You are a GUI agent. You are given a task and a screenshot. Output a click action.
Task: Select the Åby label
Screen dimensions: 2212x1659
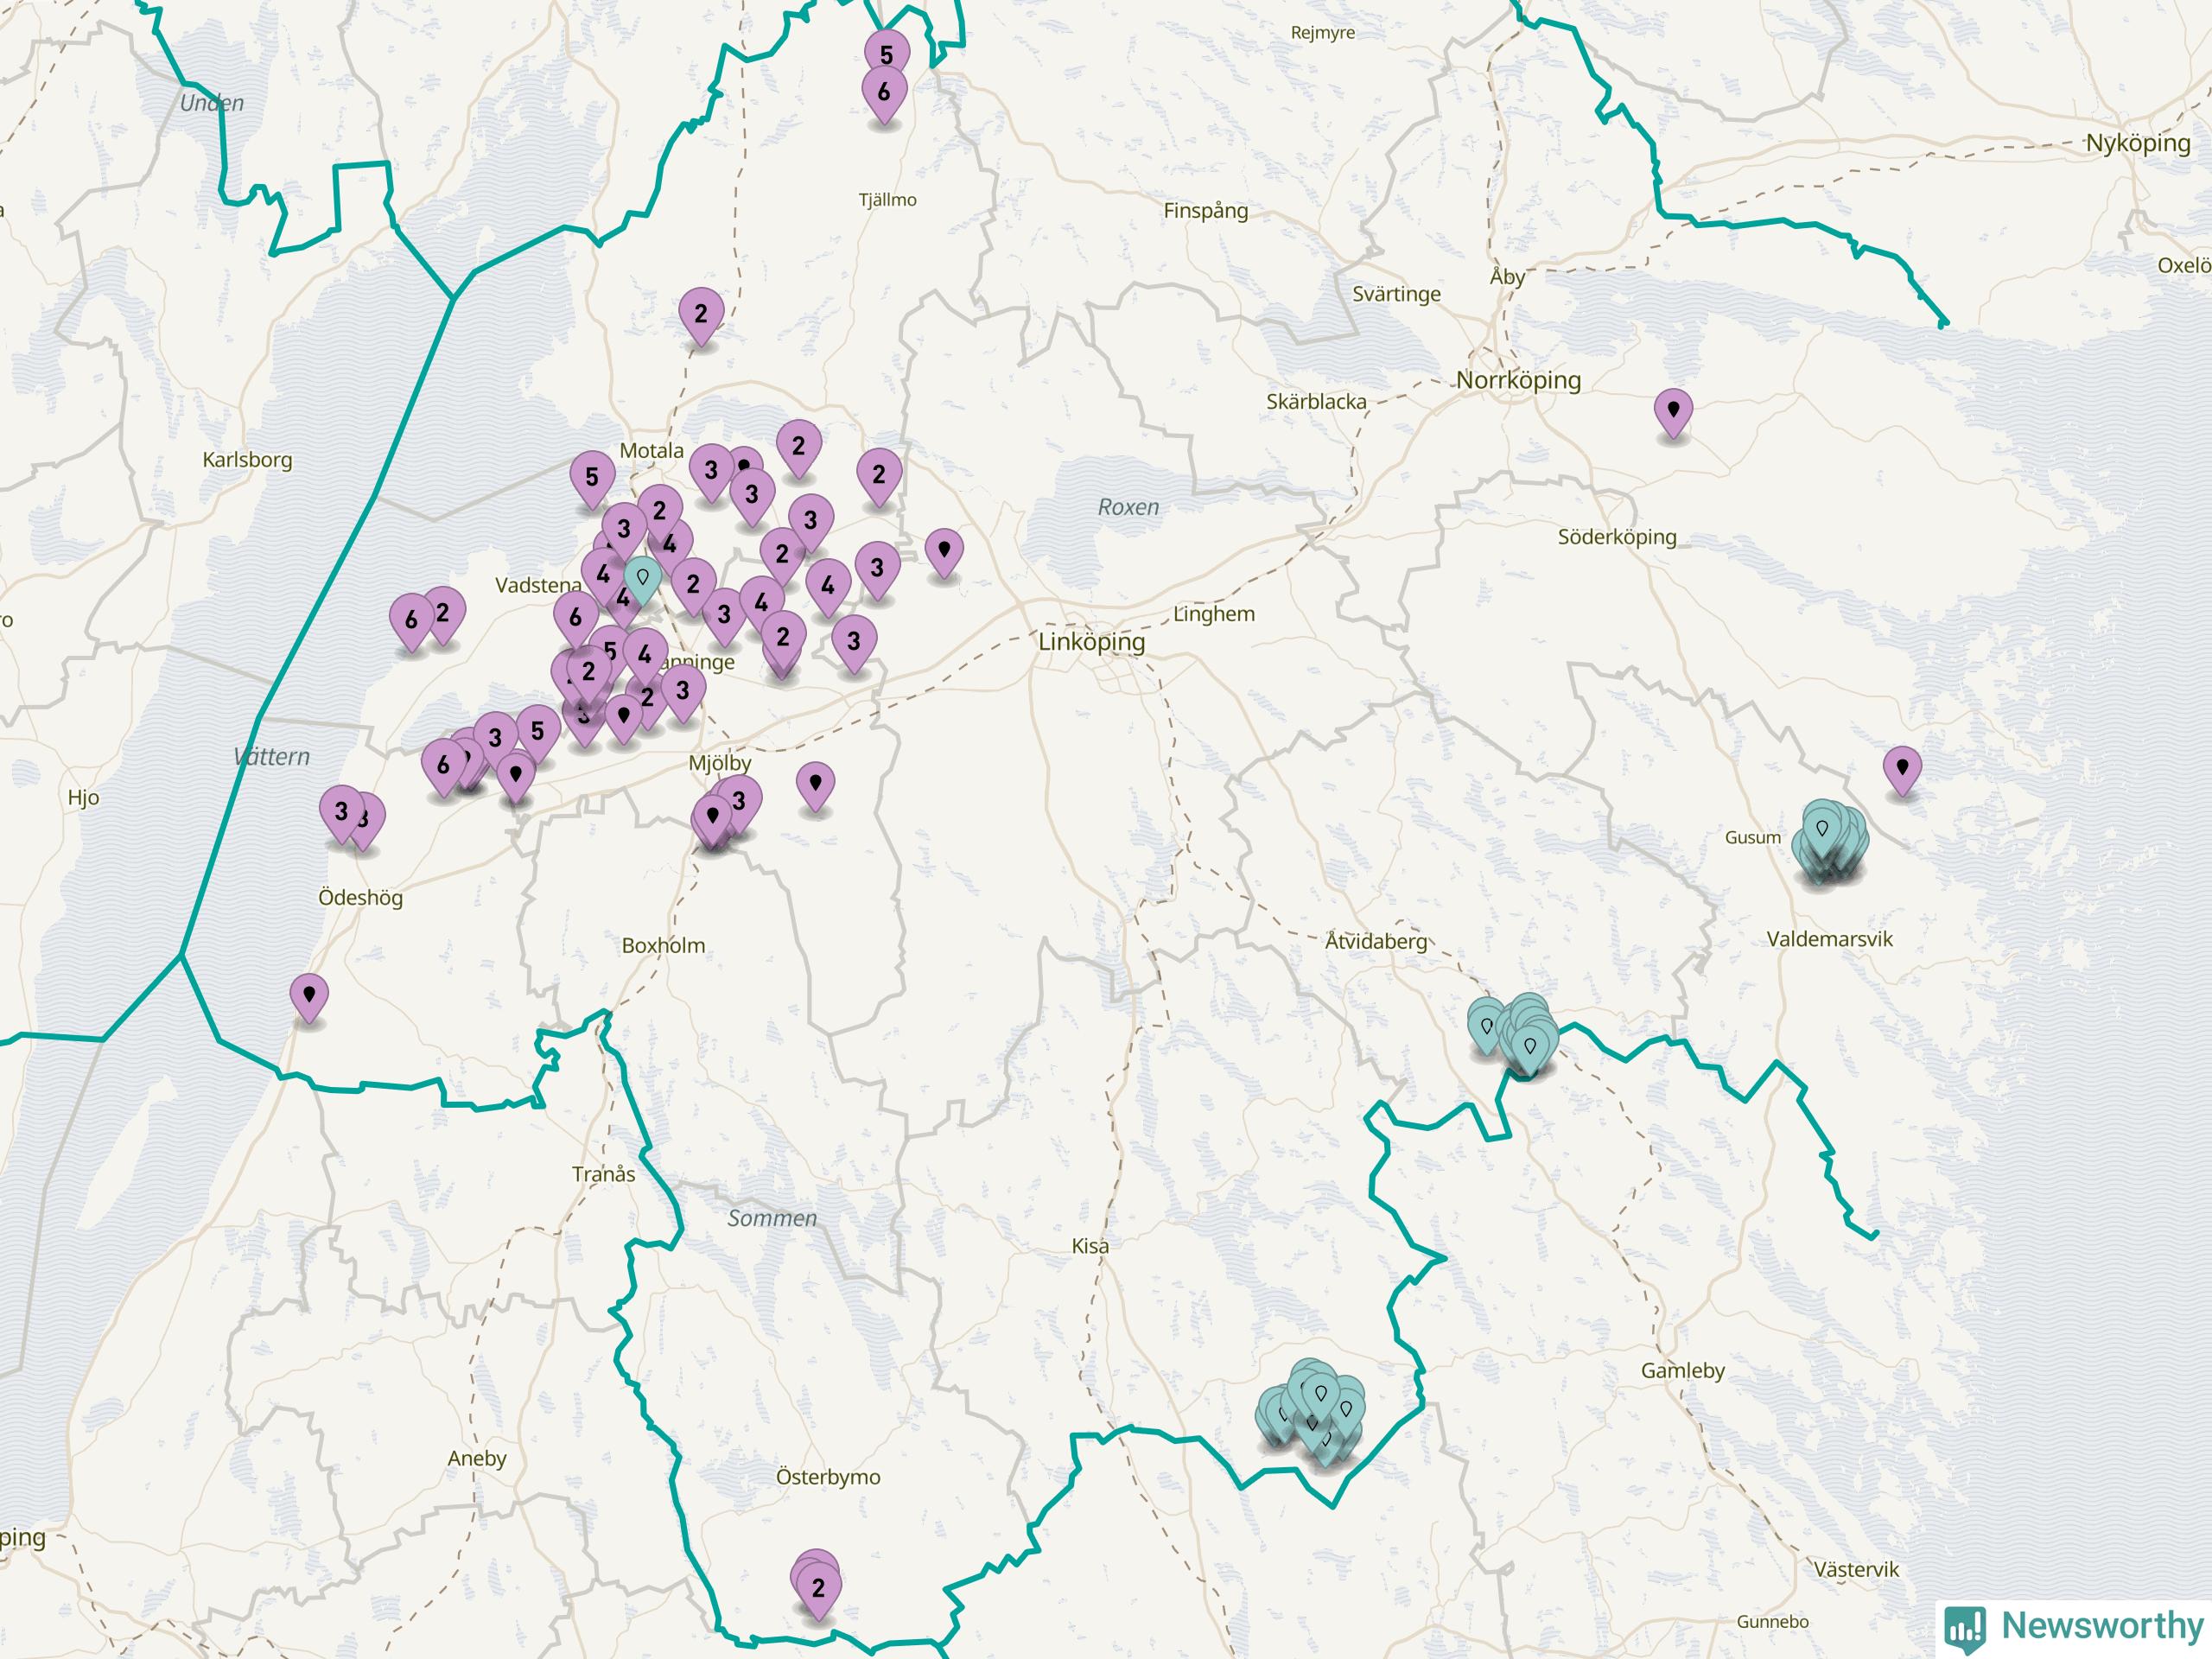tap(1507, 276)
